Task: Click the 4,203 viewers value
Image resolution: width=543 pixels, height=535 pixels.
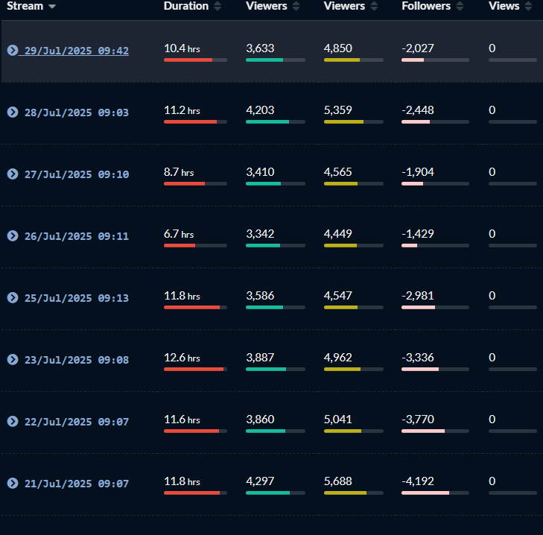Action: point(260,110)
